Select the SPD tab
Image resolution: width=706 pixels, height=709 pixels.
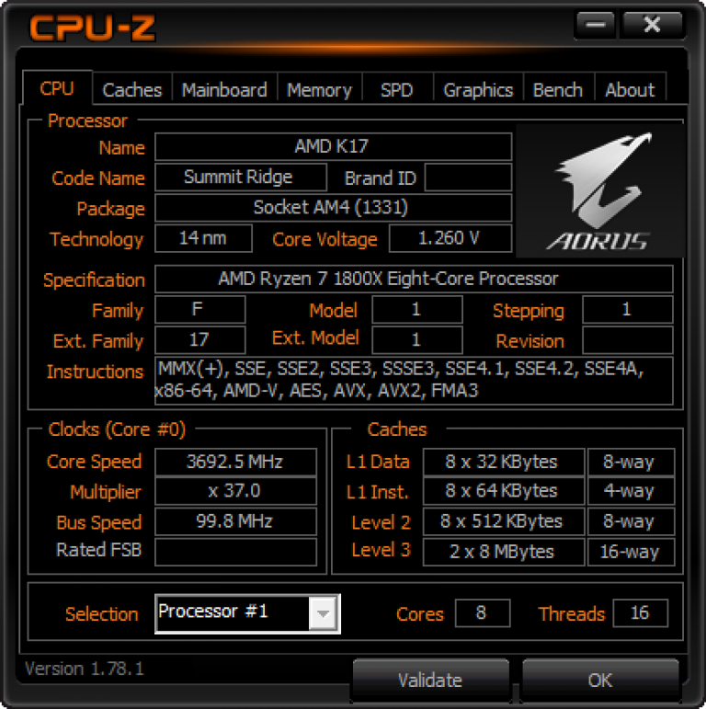(397, 89)
